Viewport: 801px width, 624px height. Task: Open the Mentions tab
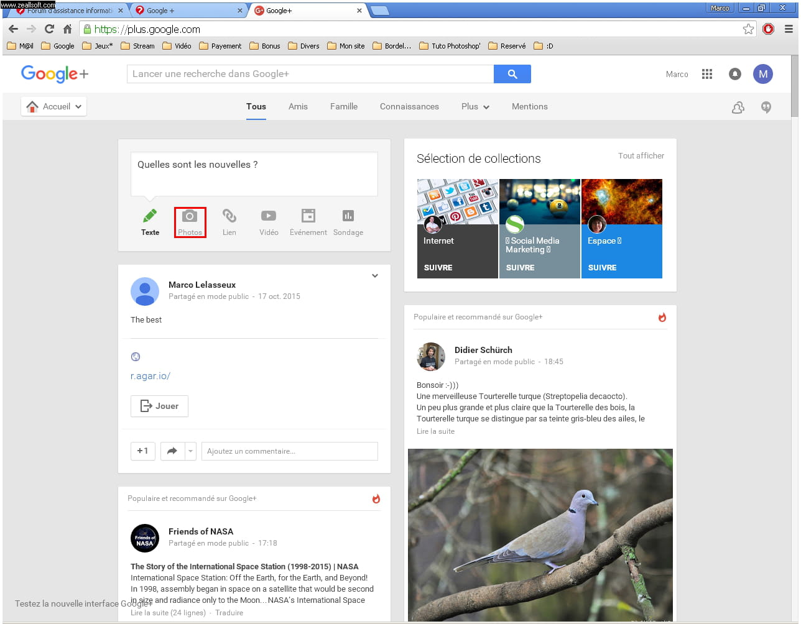point(530,107)
